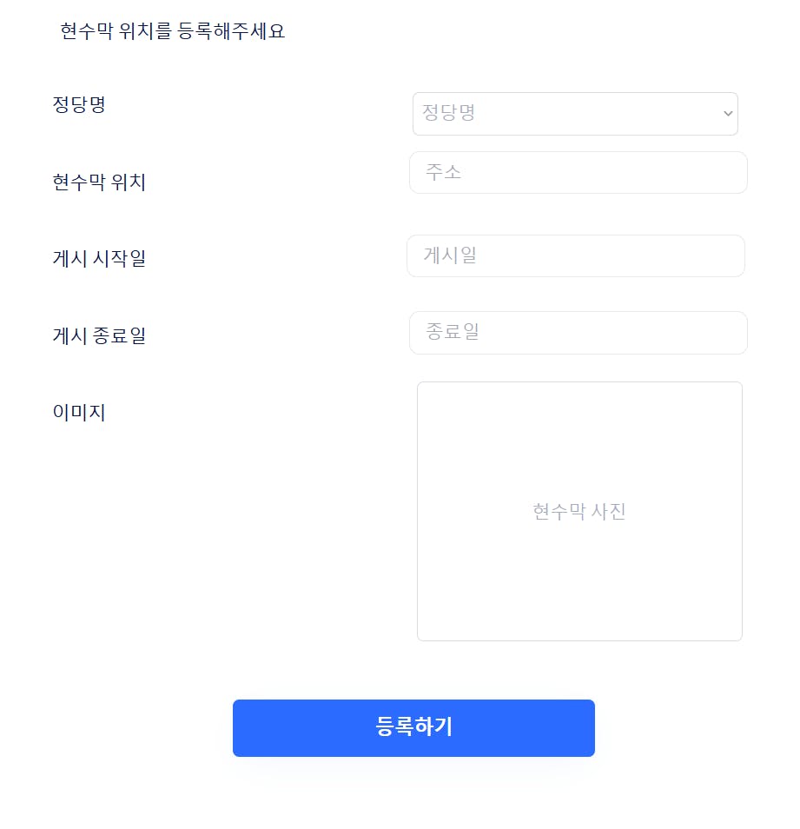Select the 종료일 end date field
The height and width of the screenshot is (829, 800).
tap(576, 332)
